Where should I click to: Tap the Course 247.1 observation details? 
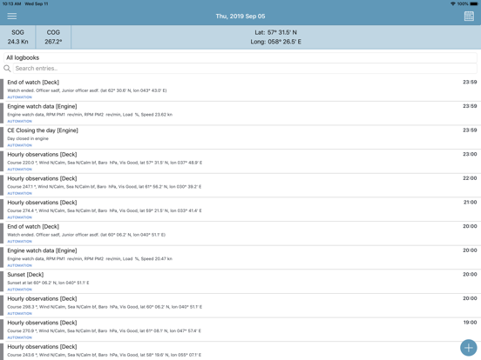pyautogui.click(x=105, y=186)
